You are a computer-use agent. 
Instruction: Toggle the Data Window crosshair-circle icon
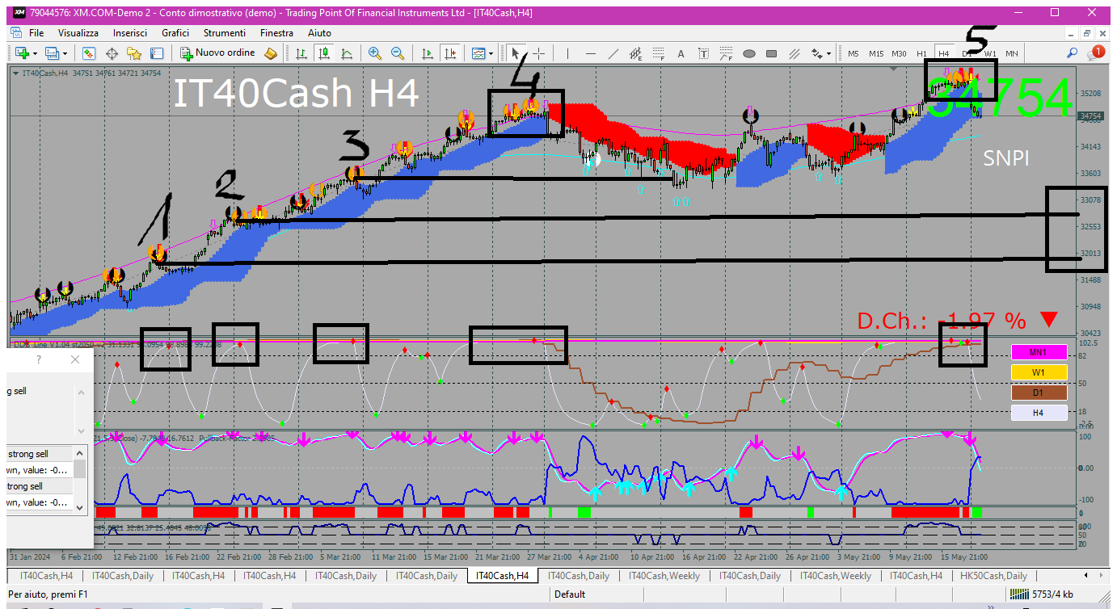coord(112,53)
